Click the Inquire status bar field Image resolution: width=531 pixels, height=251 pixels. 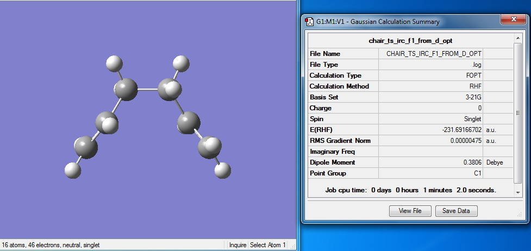(237, 244)
